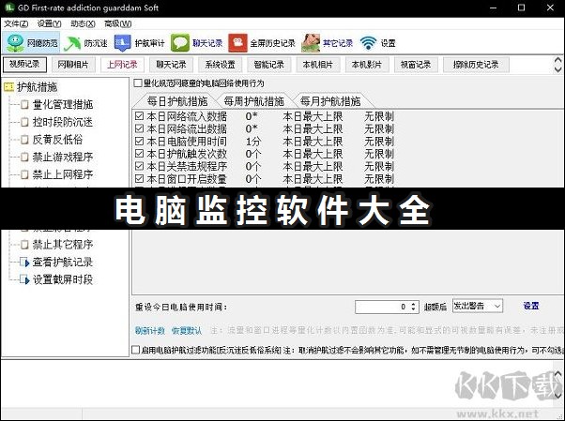Click 刷新计数 link
Image resolution: width=565 pixels, height=421 pixels.
click(149, 331)
